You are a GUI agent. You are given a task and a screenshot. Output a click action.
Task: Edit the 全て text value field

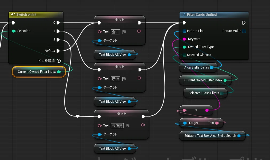pos(115,32)
